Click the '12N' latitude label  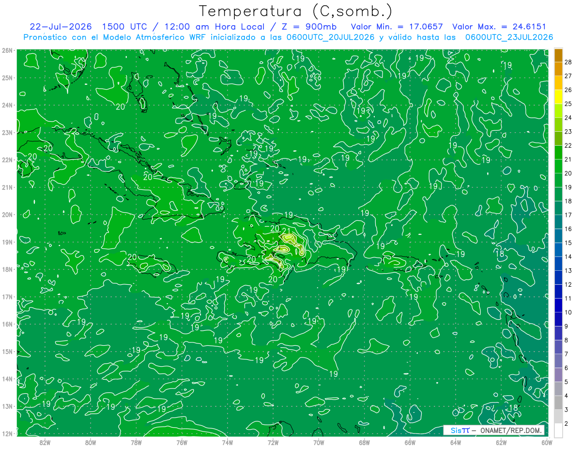pyautogui.click(x=7, y=434)
